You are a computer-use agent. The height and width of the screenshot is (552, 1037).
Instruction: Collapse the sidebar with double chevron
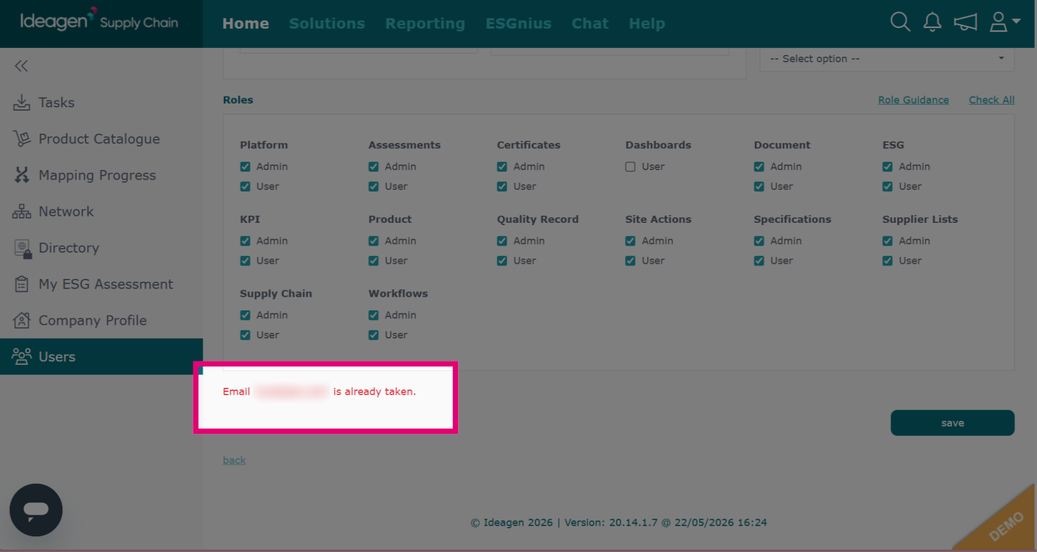(x=21, y=66)
